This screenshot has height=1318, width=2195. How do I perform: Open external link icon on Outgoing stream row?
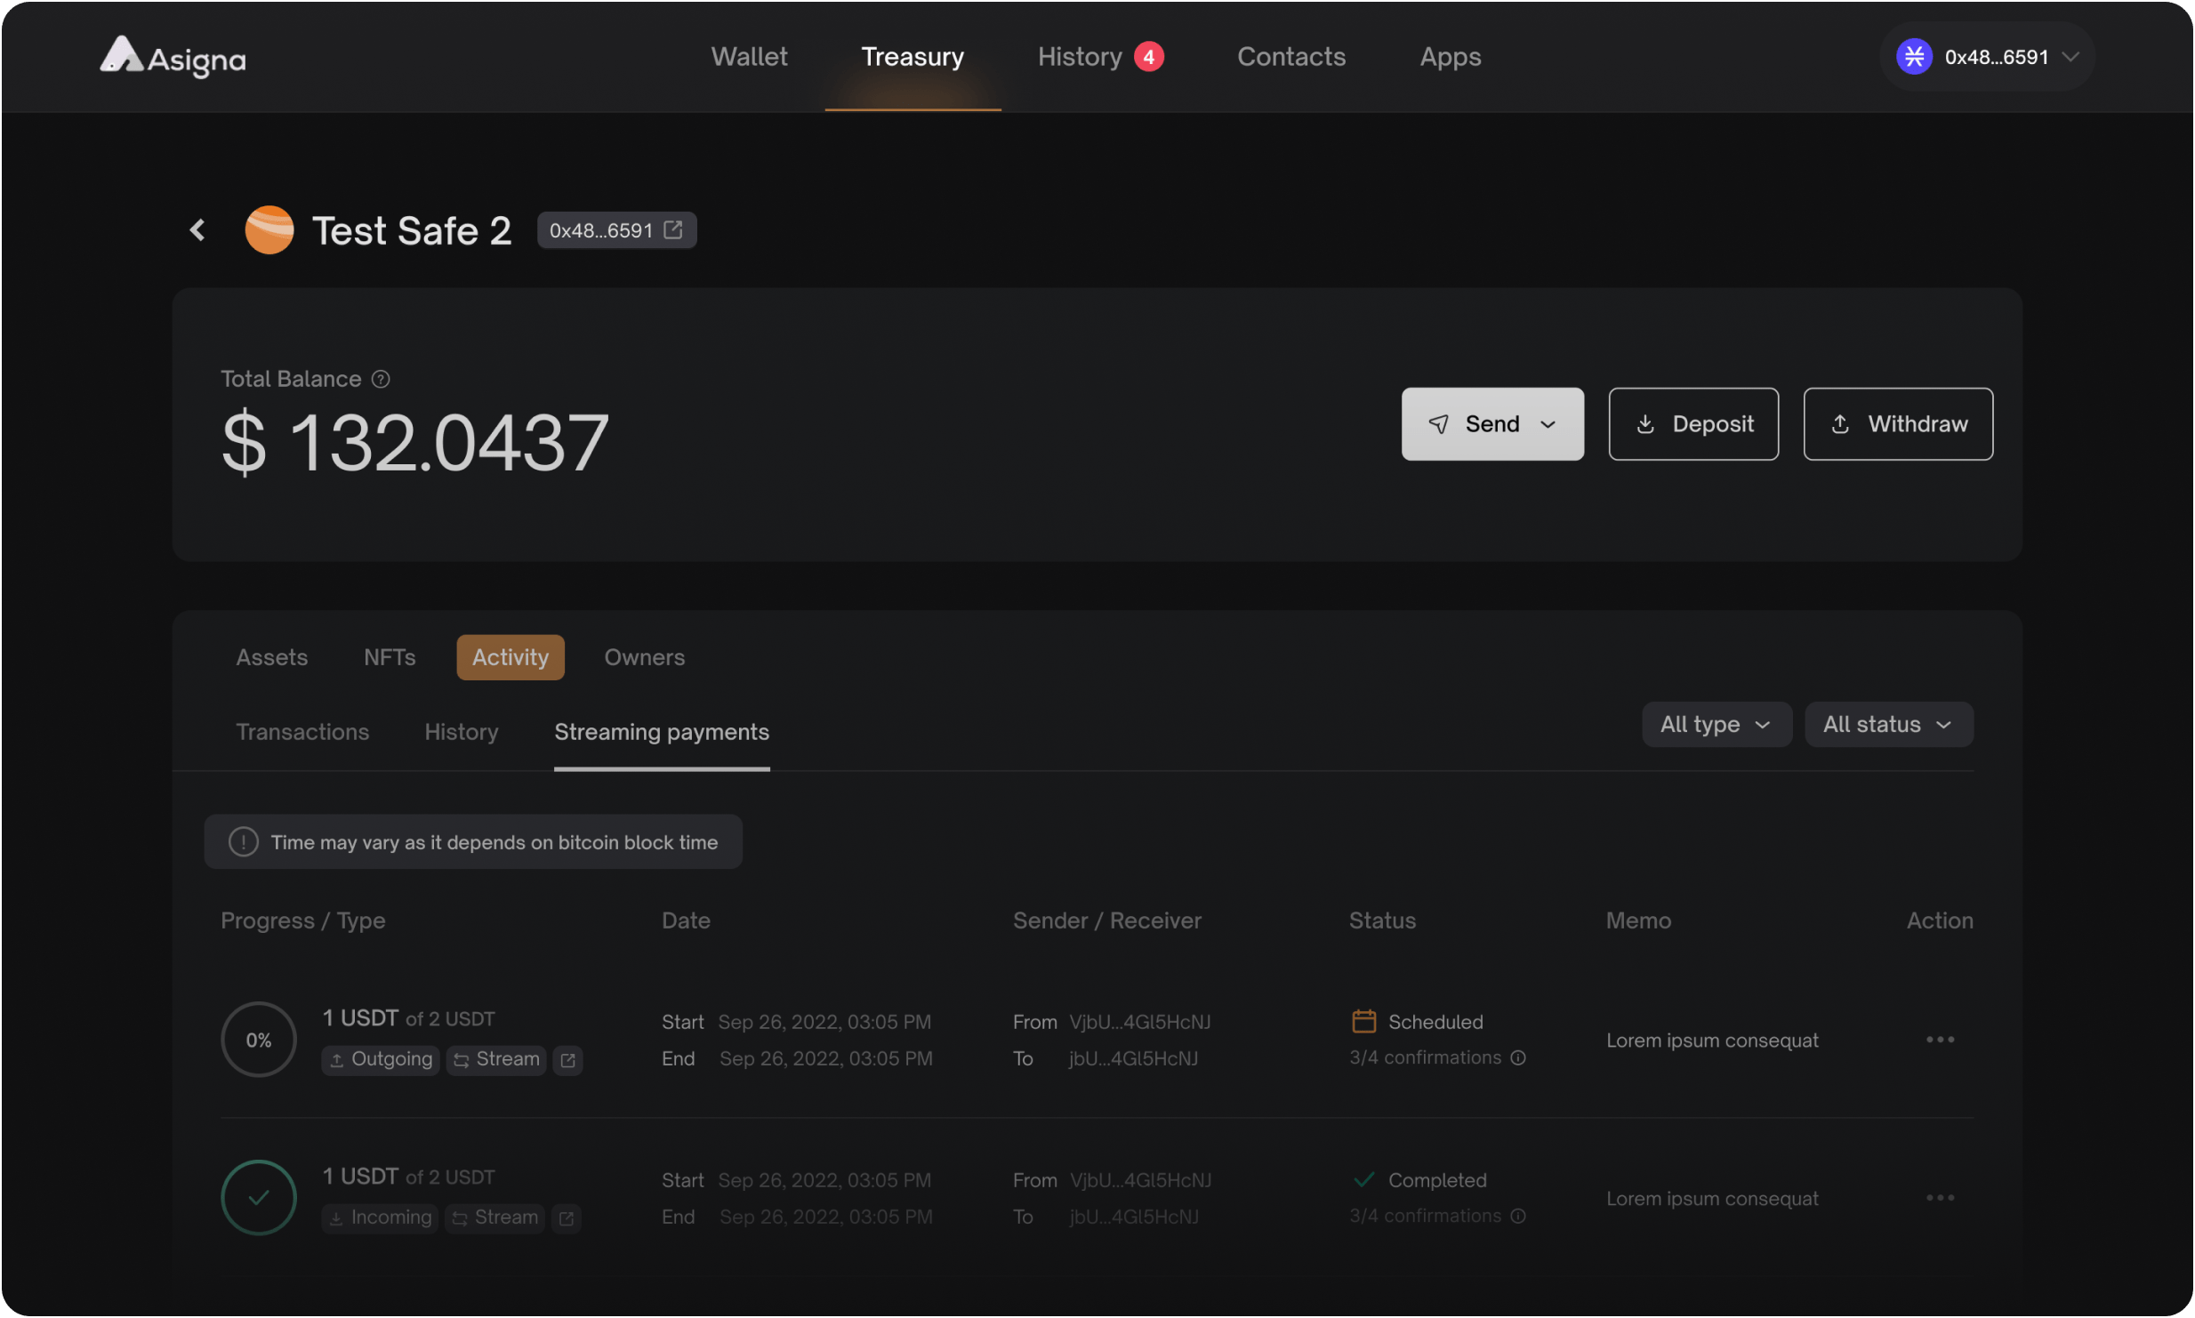click(567, 1060)
